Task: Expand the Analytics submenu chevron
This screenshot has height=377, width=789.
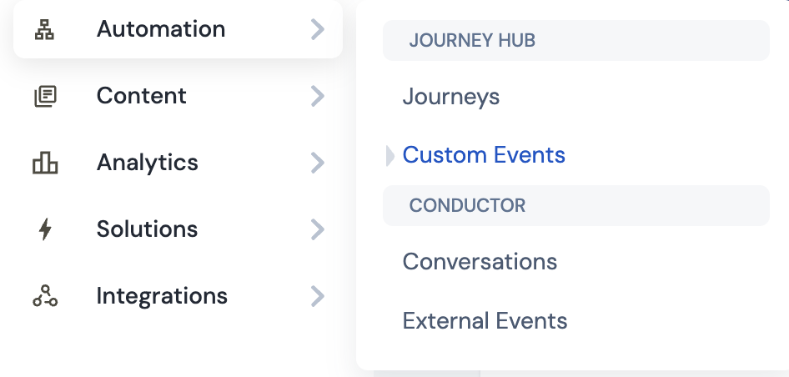Action: pyautogui.click(x=318, y=163)
